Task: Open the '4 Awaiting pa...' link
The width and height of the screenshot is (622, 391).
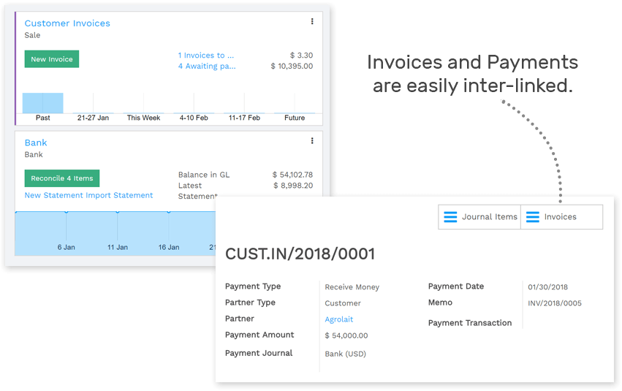Action: (x=207, y=66)
